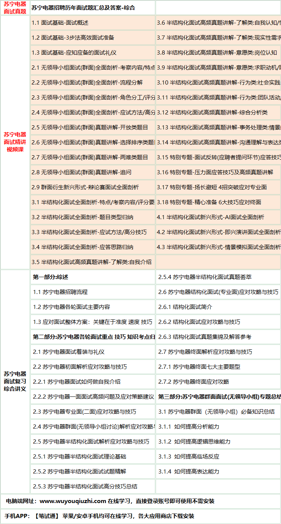Open 2.6 群面真题讲解-选择排序类题目

pos(93,142)
